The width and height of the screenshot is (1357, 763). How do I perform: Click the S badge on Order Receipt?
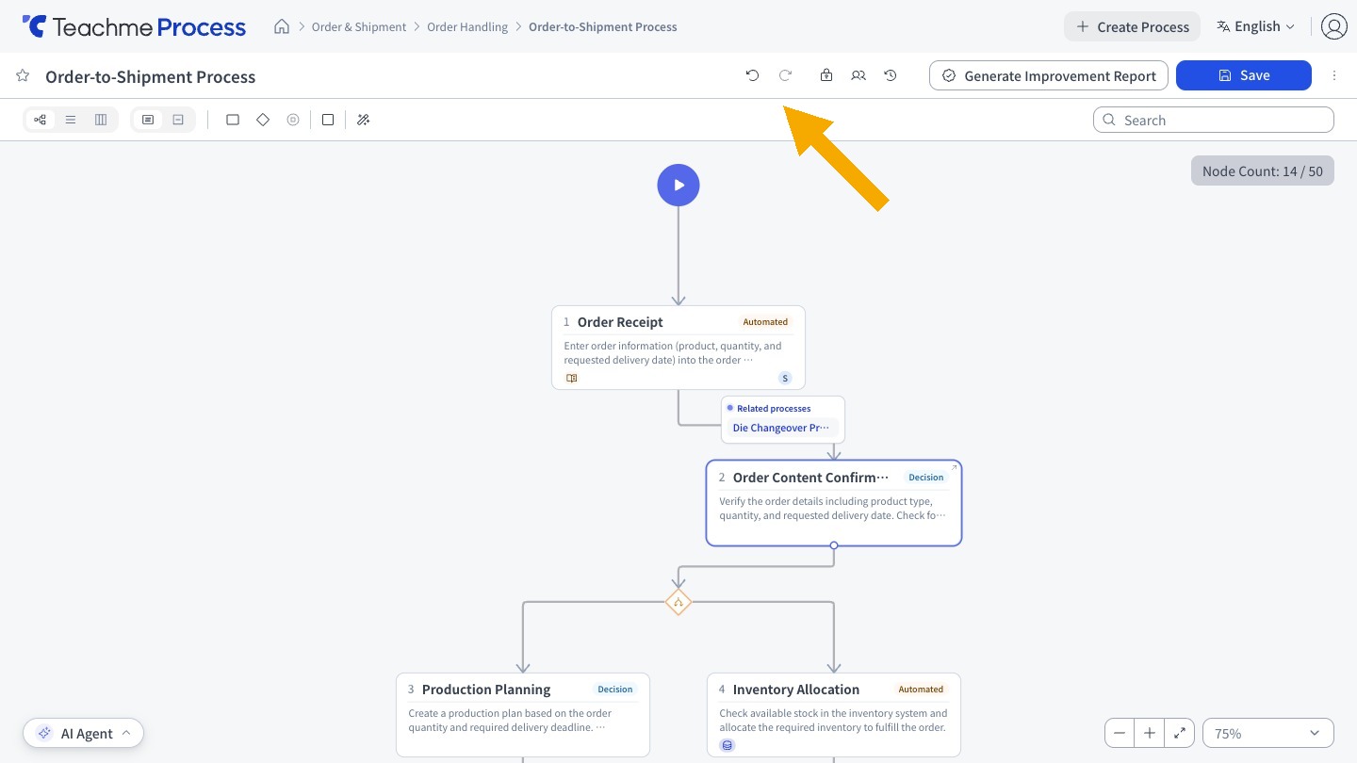click(785, 378)
